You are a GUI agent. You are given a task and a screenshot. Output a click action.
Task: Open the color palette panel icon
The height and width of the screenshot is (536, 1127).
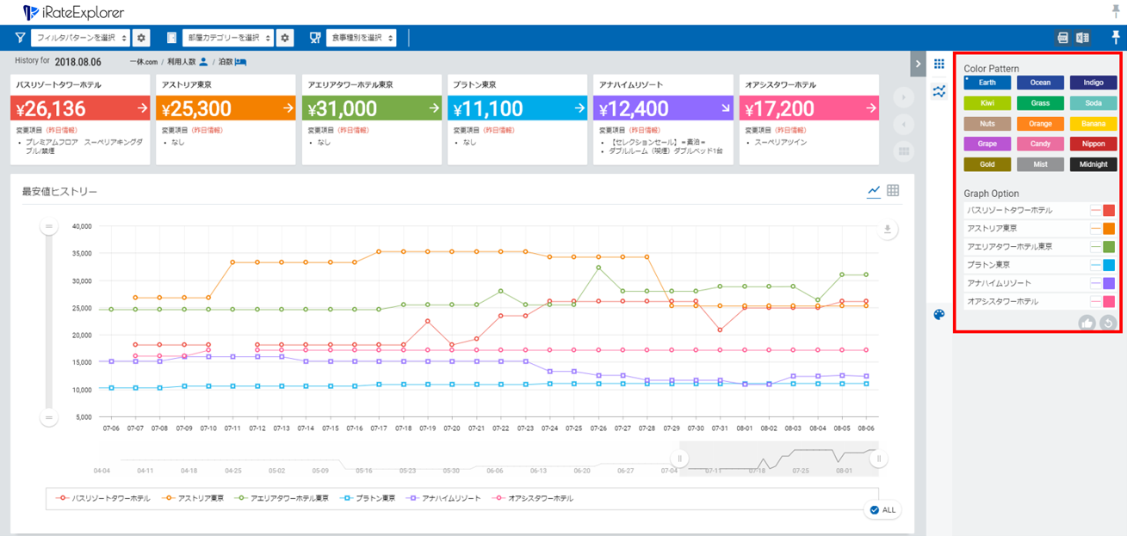point(939,314)
